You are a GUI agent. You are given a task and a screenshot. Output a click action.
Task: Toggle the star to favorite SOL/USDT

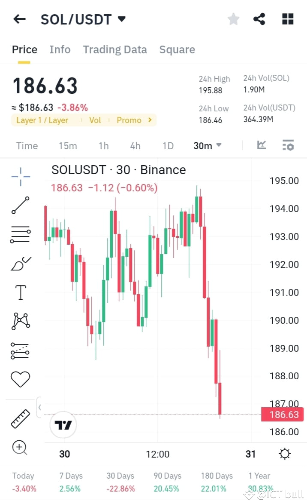233,19
